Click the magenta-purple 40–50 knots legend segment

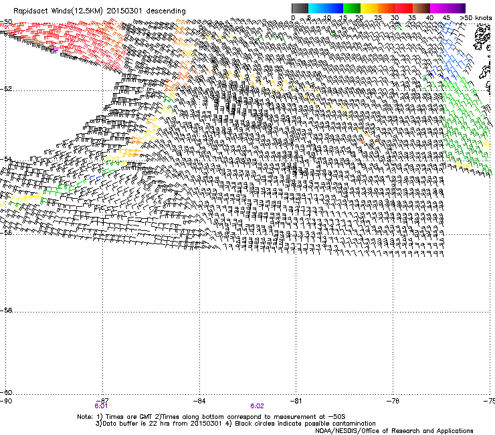click(x=446, y=8)
